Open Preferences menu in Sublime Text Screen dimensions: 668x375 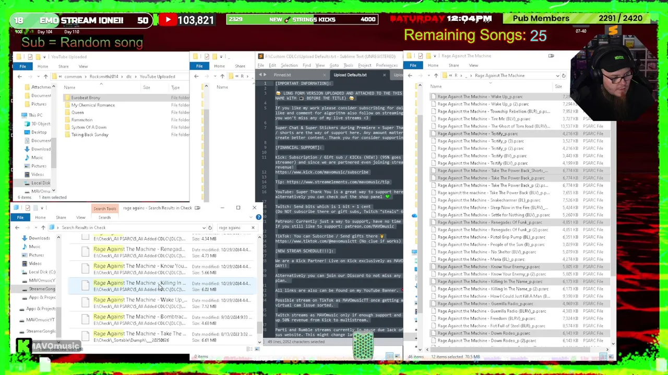pyautogui.click(x=387, y=65)
